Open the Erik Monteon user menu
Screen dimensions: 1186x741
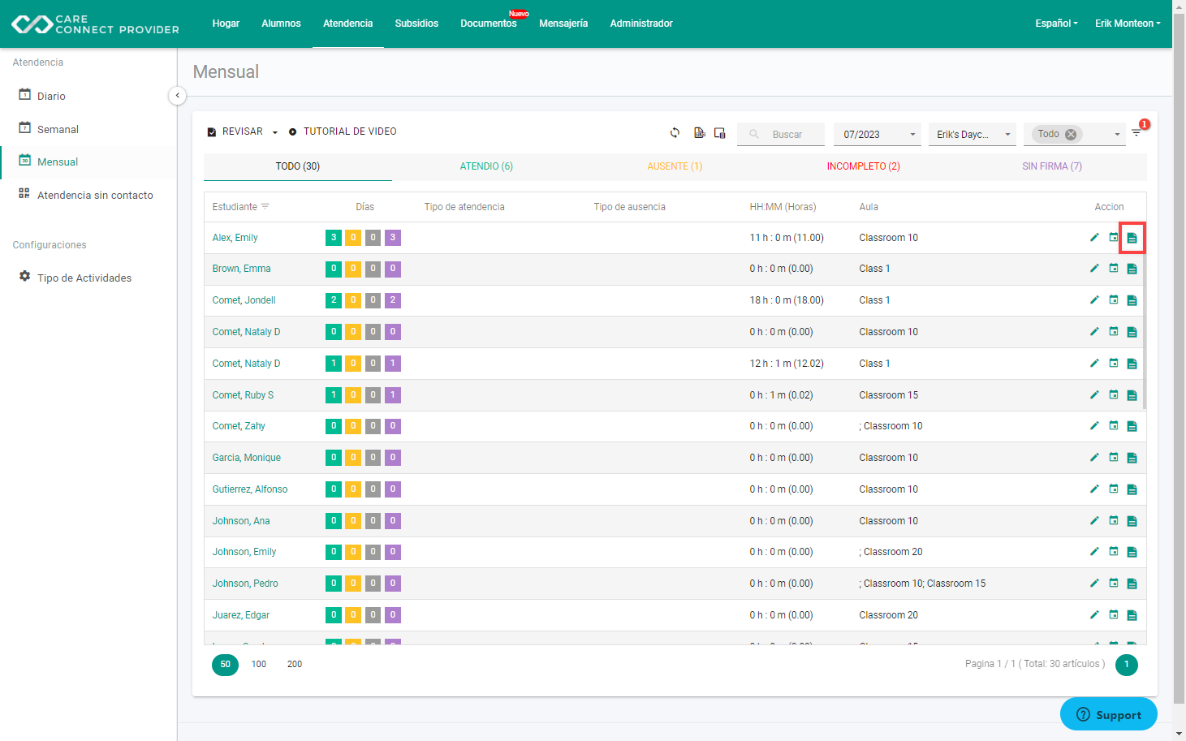[x=1128, y=24]
